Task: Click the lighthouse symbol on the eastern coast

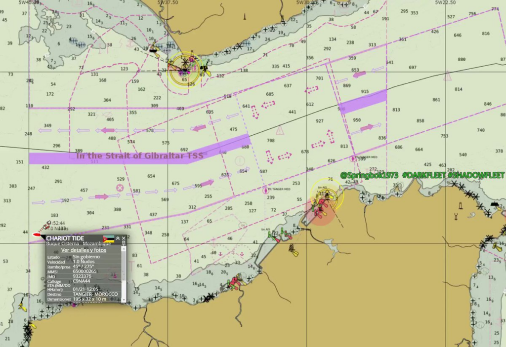Action: (461, 205)
